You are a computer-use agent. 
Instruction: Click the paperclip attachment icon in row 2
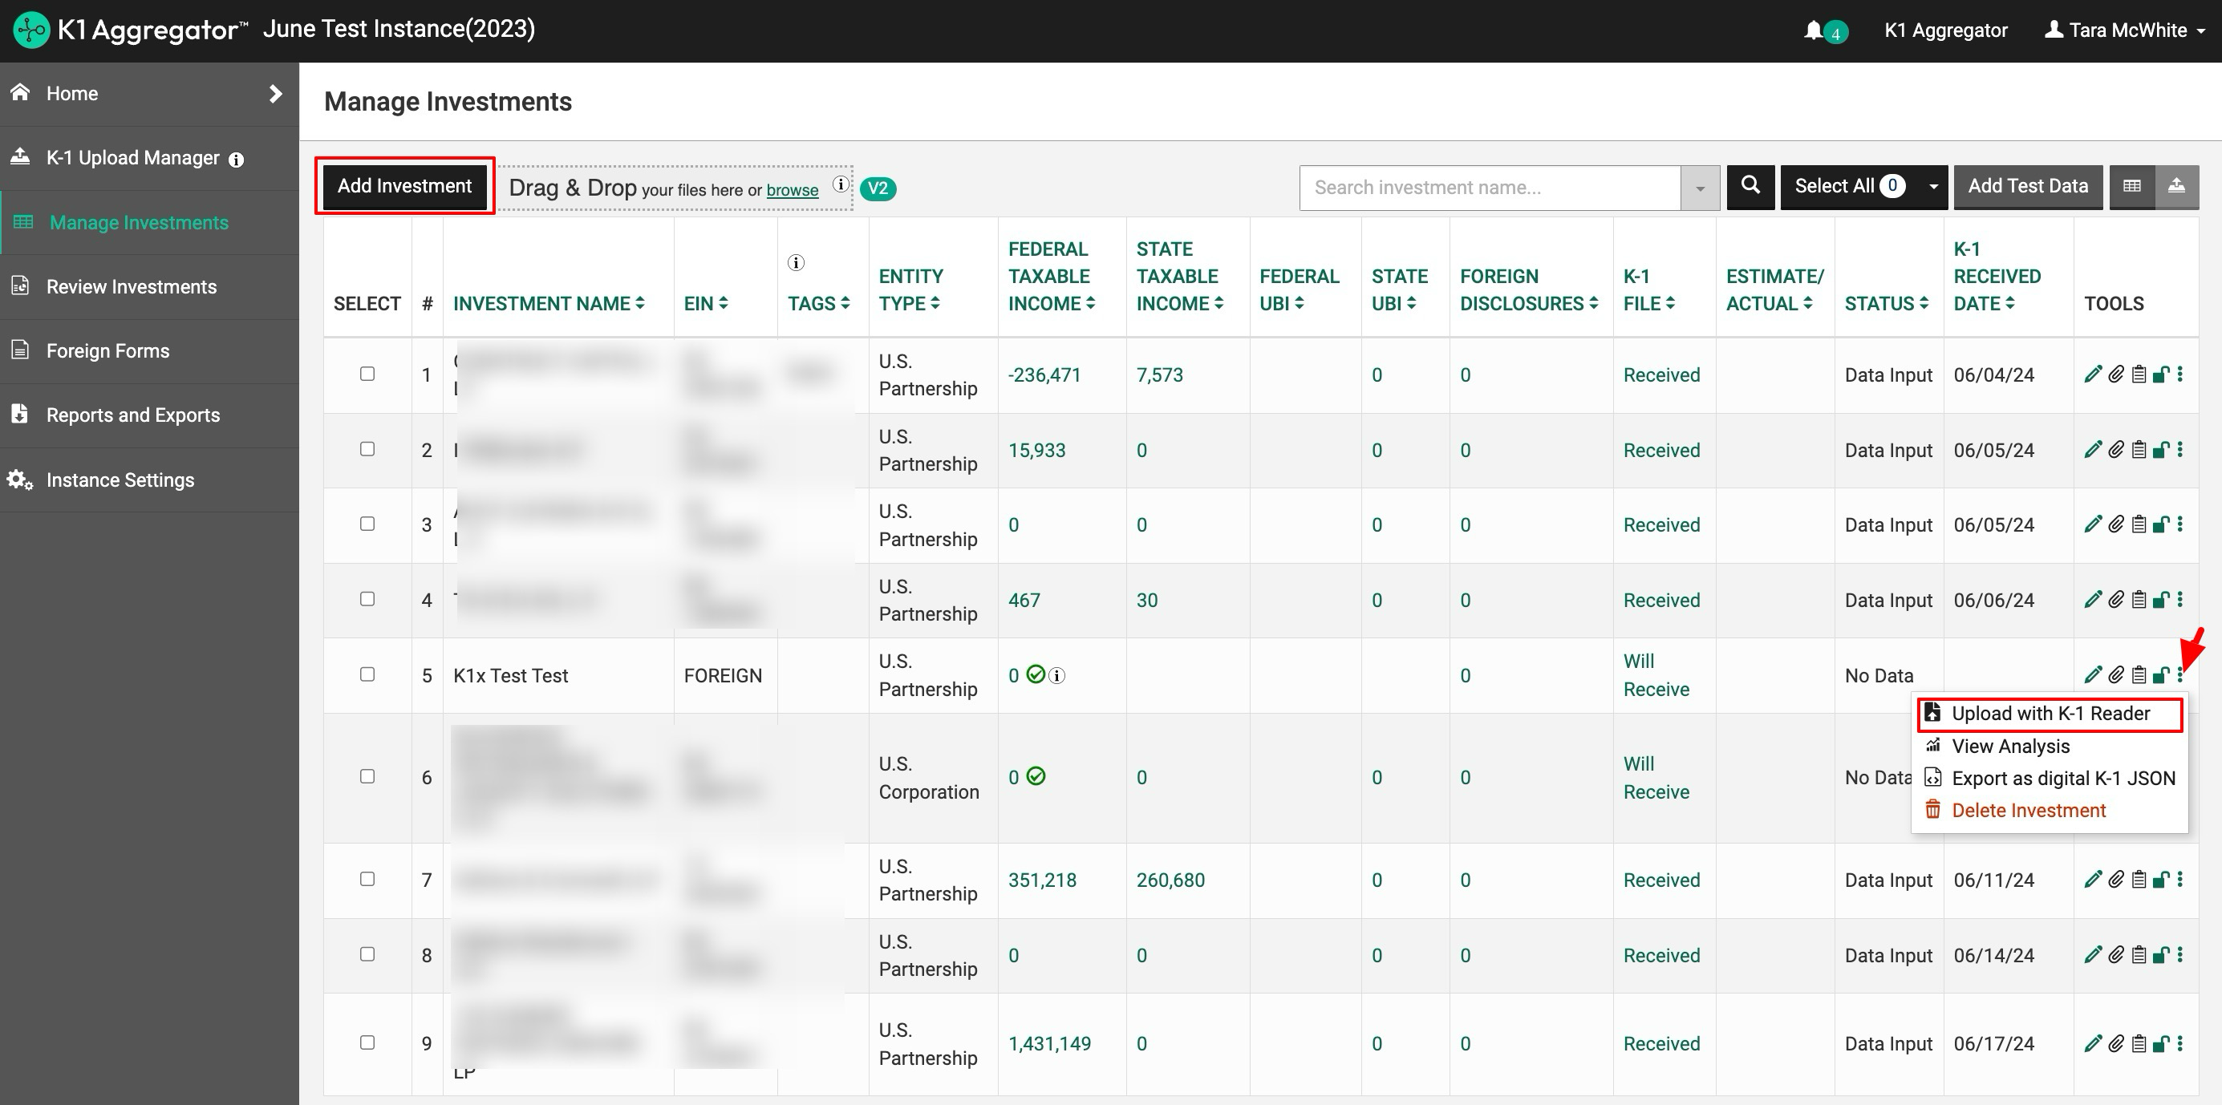[2116, 449]
